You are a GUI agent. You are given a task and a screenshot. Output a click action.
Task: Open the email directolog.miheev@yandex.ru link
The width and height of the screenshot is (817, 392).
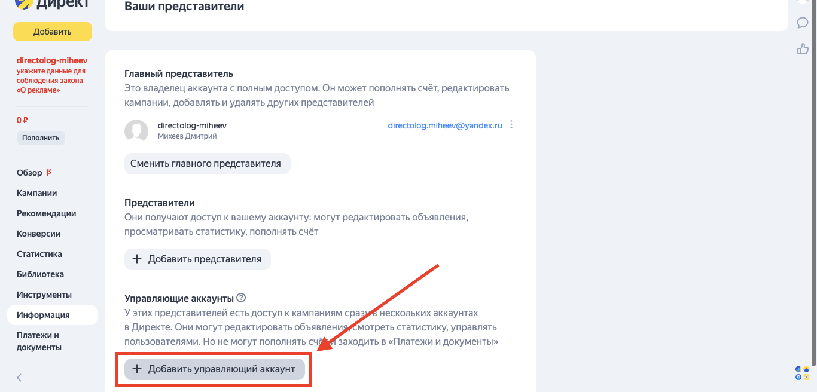coord(445,126)
